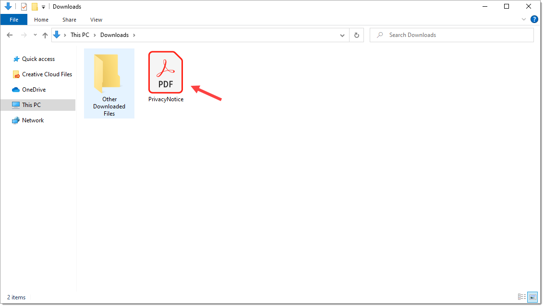This screenshot has width=544, height=307.
Task: Maximize the Downloads window
Action: click(x=507, y=6)
